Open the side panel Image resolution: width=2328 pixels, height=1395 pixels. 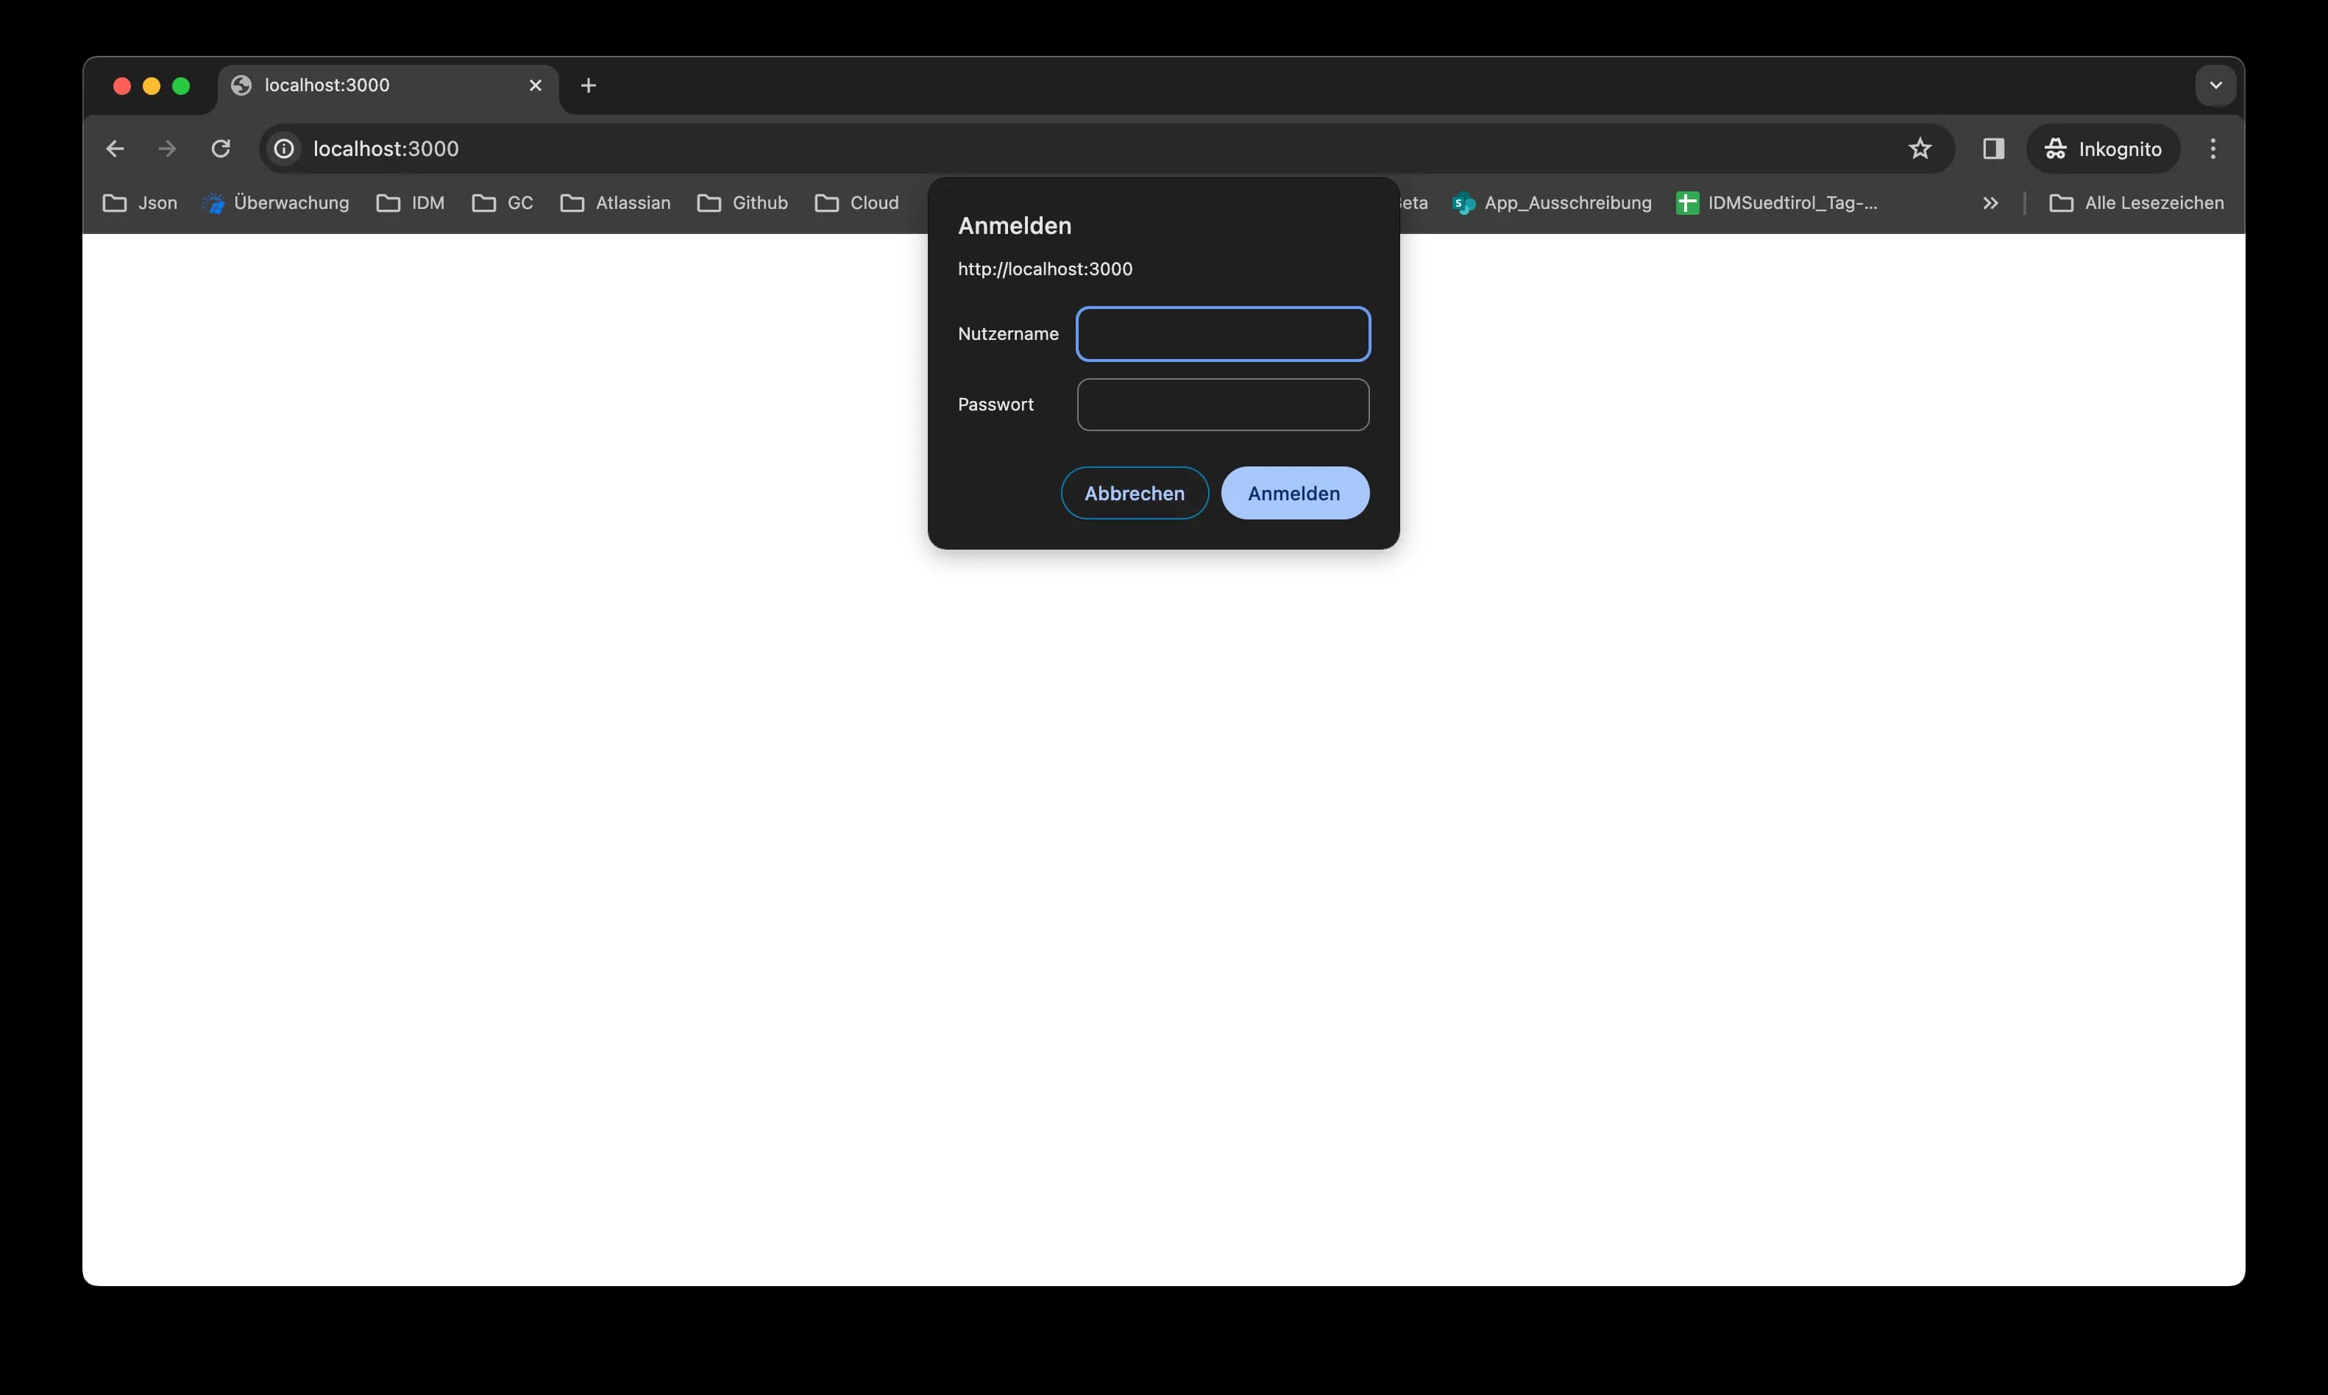pyautogui.click(x=1992, y=149)
